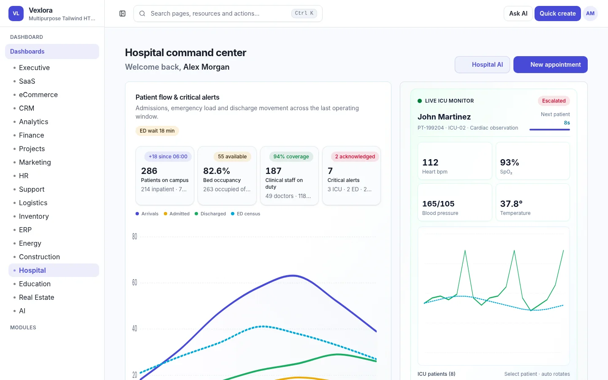The image size is (608, 380).
Task: Open the Ask AI button
Action: point(518,14)
